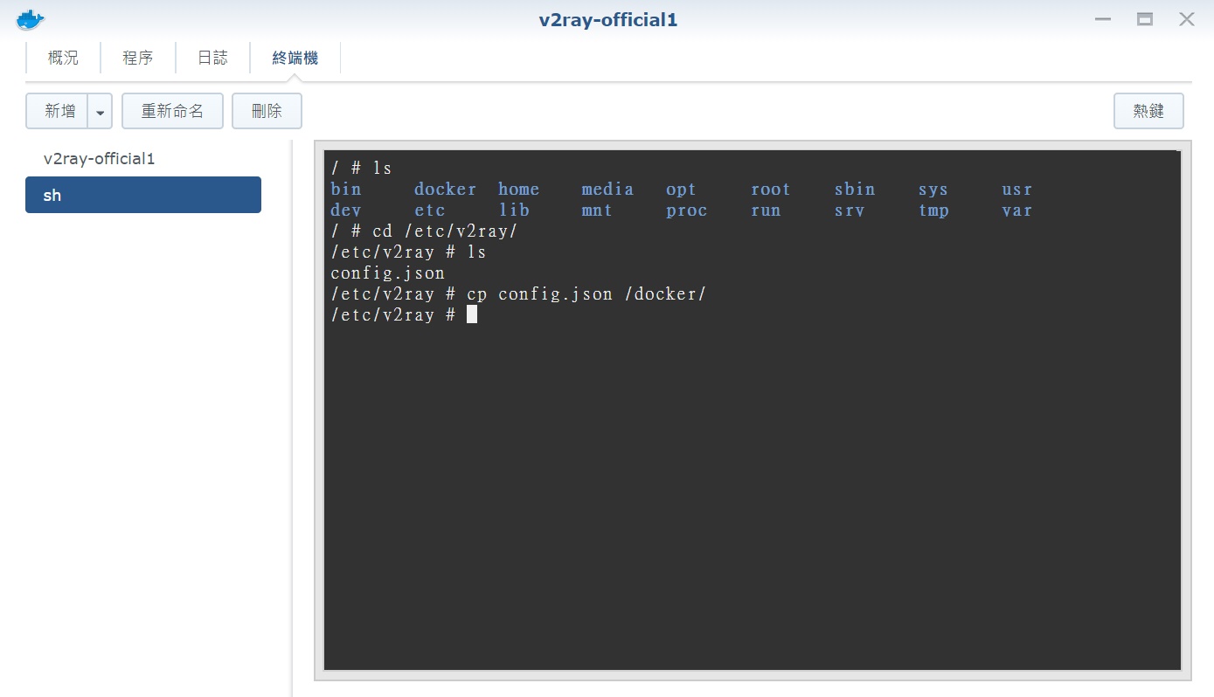Click 刪除 to delete the terminal
1214x697 pixels.
pyautogui.click(x=267, y=110)
